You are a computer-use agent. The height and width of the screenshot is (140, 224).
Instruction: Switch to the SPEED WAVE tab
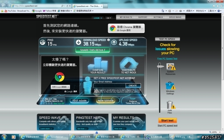[x=175, y=17]
